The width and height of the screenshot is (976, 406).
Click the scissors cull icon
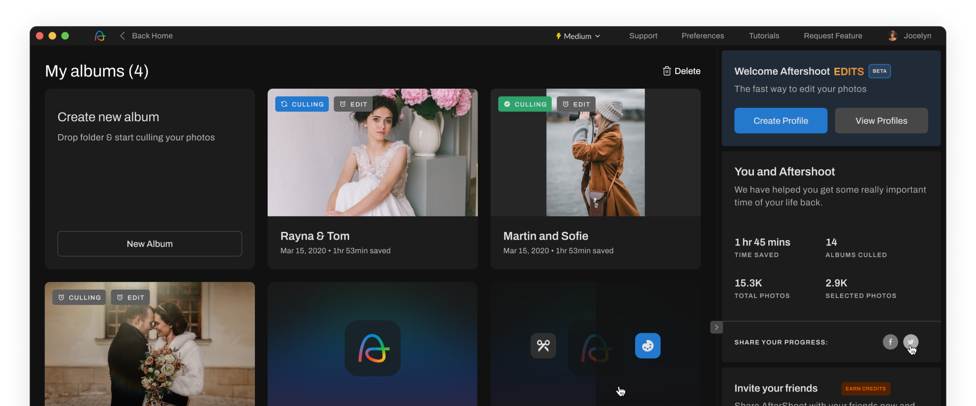tap(543, 346)
